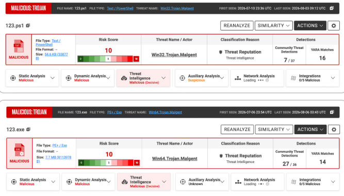Expand Integrations panel for 123.ps1

[x=333, y=78]
